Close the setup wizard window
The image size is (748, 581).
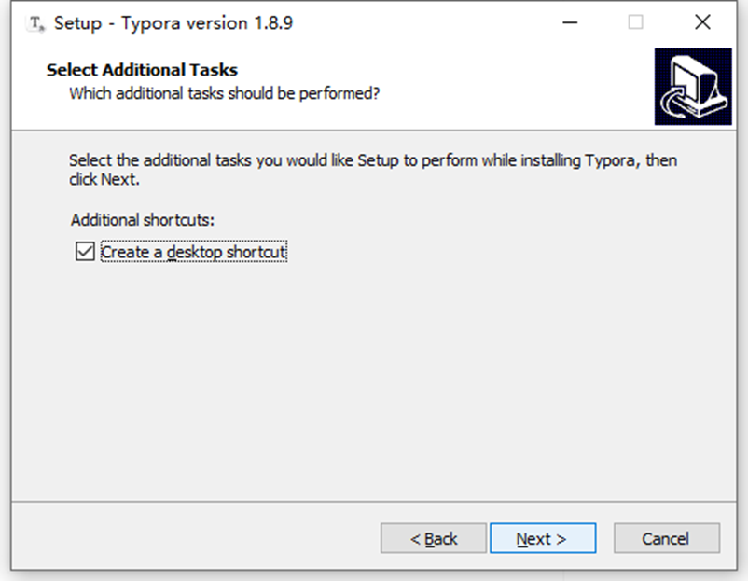(702, 22)
